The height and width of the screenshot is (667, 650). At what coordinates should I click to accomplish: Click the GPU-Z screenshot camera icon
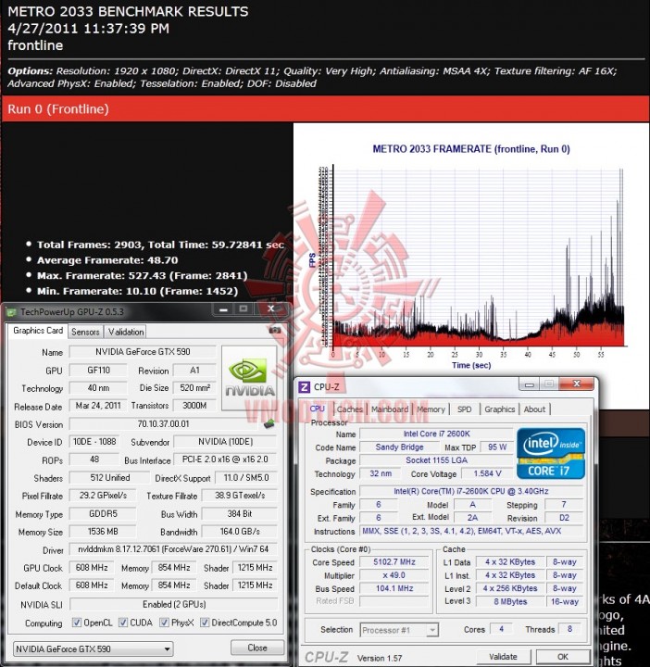click(x=275, y=330)
